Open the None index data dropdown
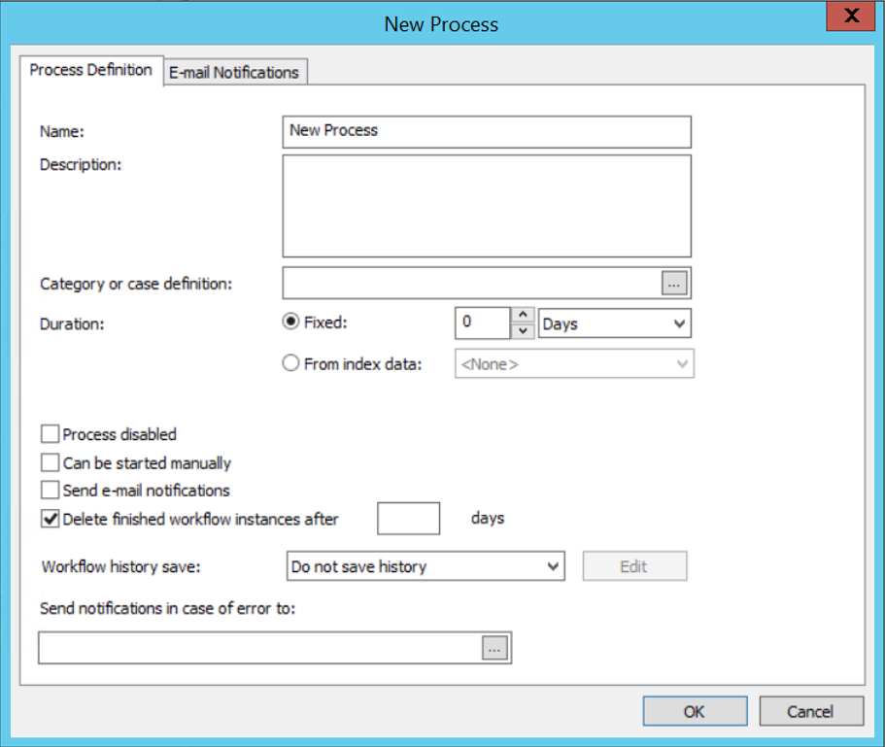Image resolution: width=885 pixels, height=747 pixels. [x=573, y=362]
